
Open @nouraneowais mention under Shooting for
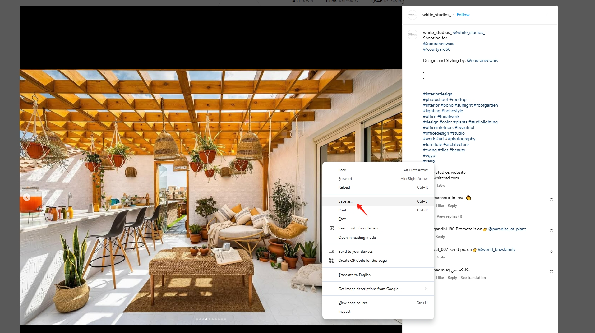click(438, 44)
